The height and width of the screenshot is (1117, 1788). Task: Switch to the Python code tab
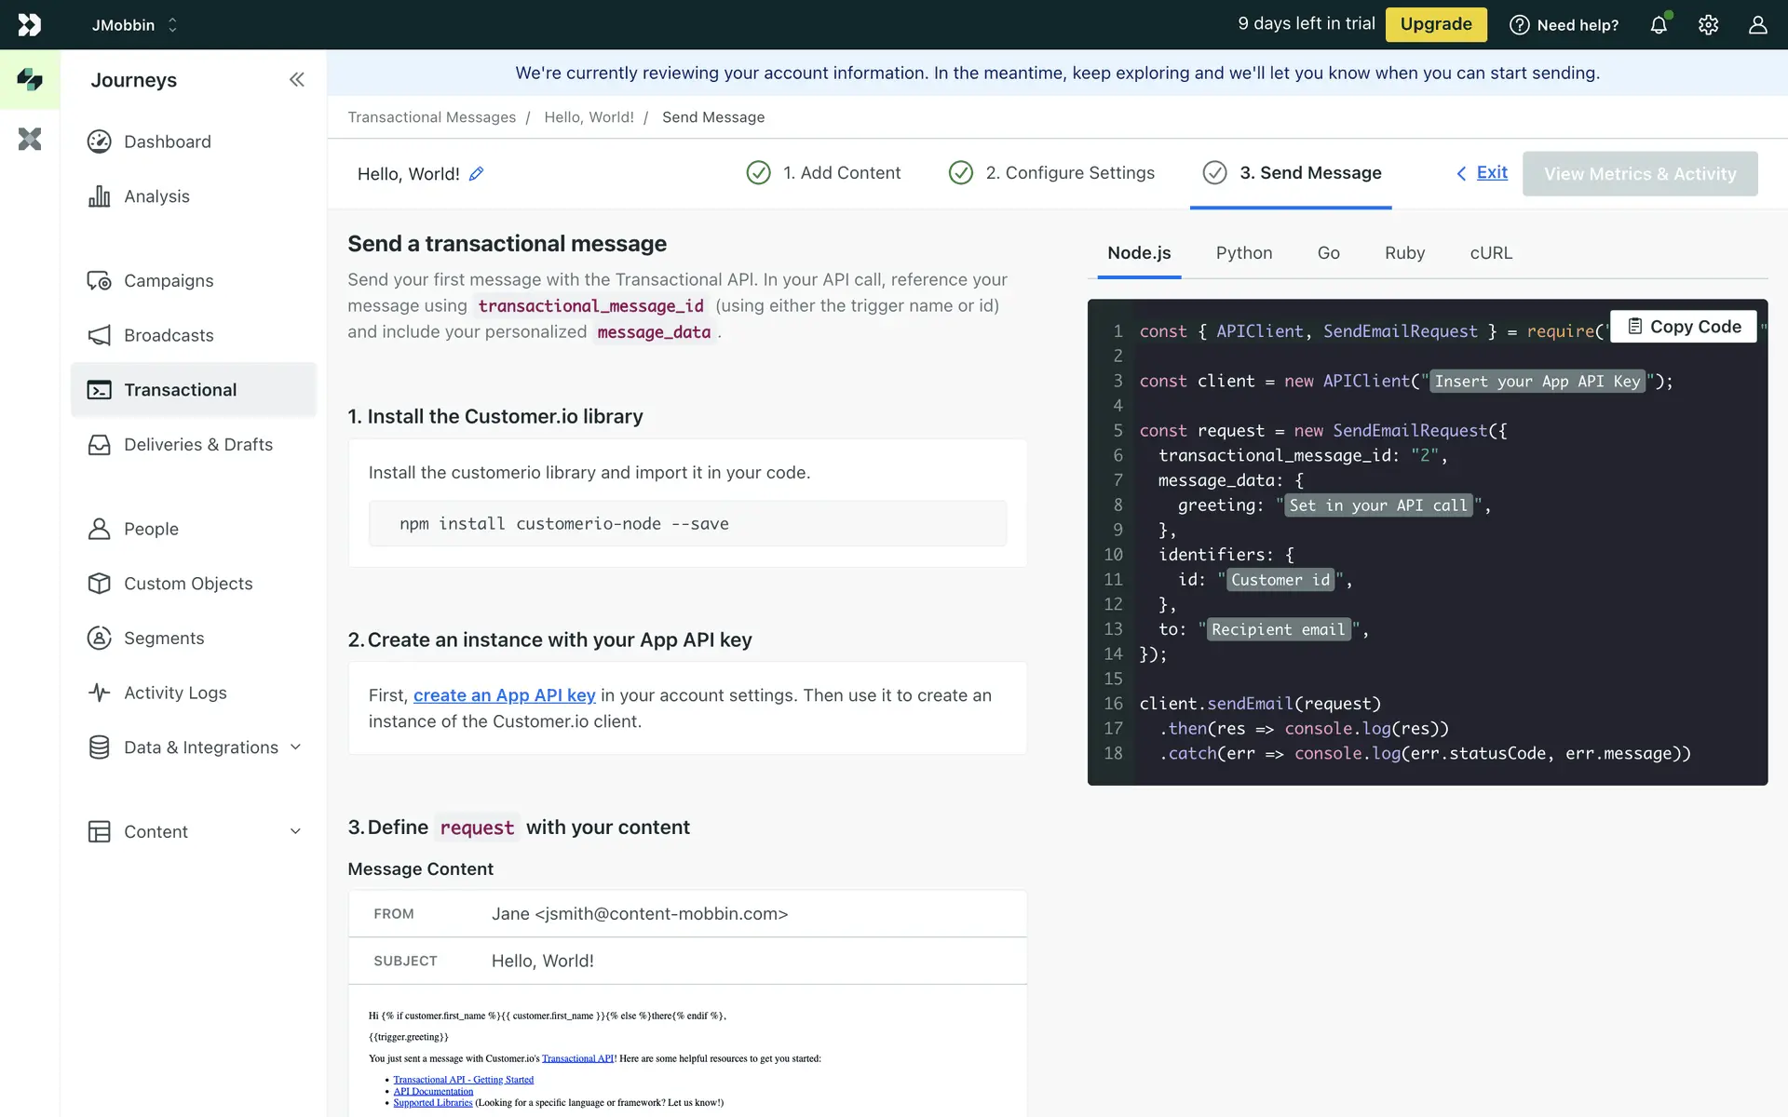click(1243, 253)
